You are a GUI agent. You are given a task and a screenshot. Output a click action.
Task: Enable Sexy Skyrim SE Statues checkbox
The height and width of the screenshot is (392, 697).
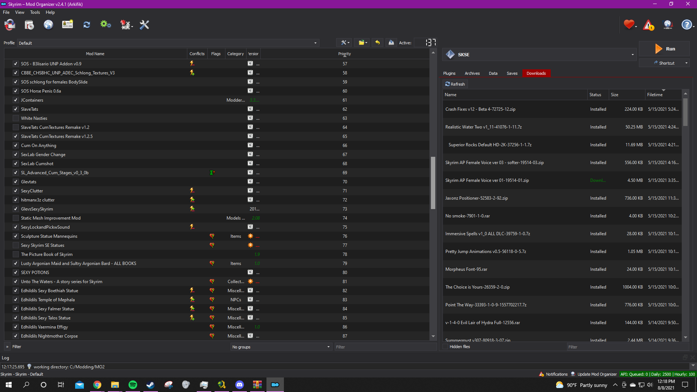tap(16, 245)
